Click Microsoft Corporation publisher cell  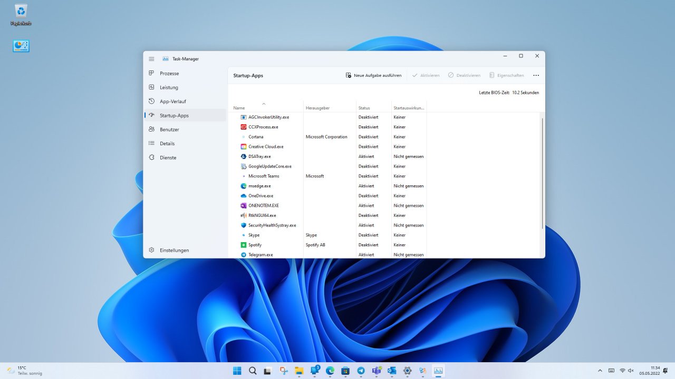click(326, 137)
